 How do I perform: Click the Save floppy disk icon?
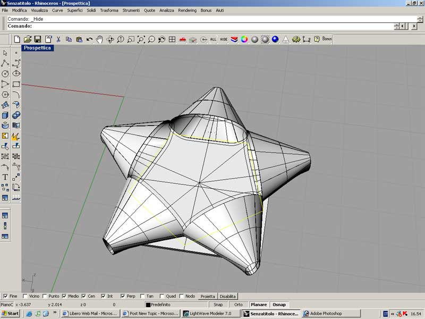38,39
